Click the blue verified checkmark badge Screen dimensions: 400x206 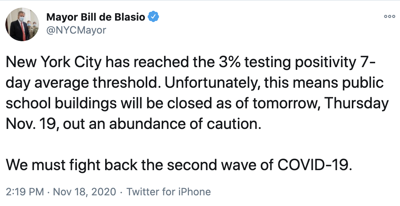coord(154,17)
